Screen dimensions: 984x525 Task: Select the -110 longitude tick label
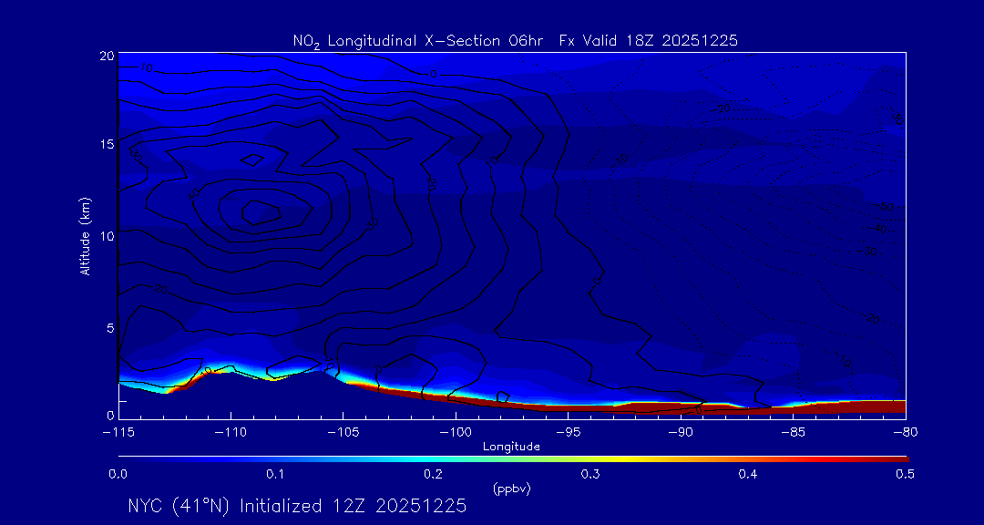[x=230, y=431]
